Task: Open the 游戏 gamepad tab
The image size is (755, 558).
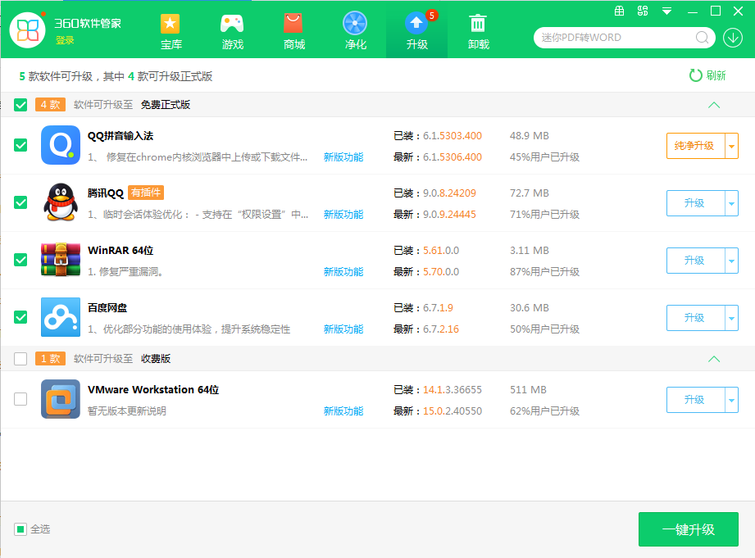Action: pos(233,32)
